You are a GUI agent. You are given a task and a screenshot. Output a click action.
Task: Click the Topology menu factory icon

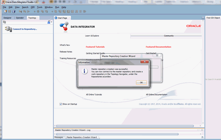(49, 22)
